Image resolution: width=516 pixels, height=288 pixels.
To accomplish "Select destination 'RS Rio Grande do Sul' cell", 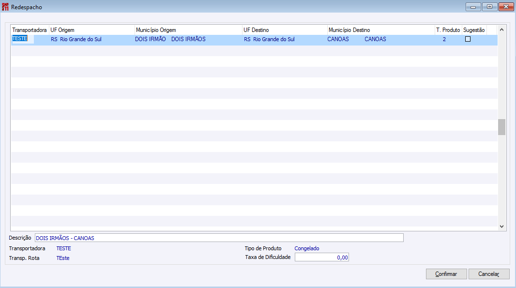I will click(269, 39).
